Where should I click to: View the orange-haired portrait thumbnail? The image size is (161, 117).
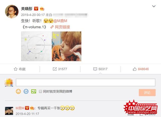point(66,46)
